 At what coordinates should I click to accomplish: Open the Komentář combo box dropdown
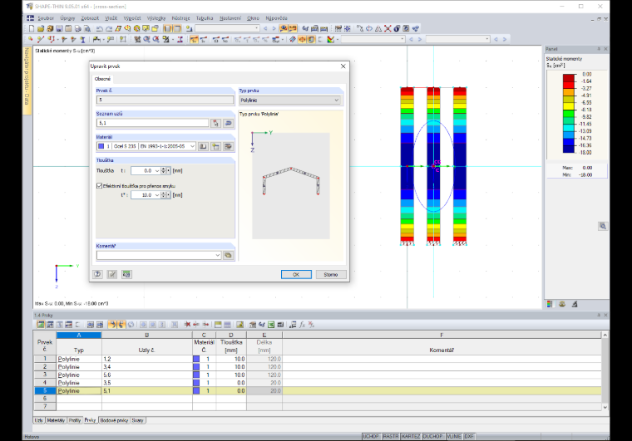(x=218, y=255)
